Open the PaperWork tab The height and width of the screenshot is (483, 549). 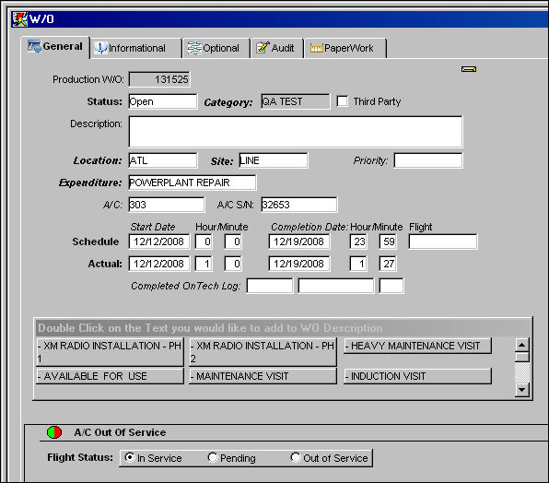(x=345, y=48)
